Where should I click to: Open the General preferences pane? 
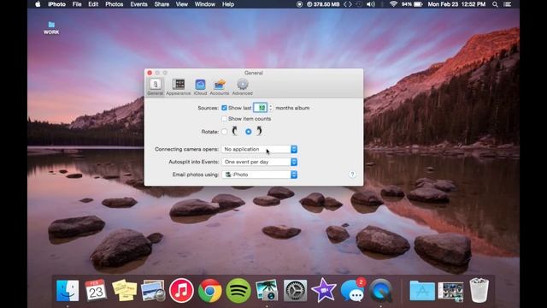pyautogui.click(x=155, y=87)
